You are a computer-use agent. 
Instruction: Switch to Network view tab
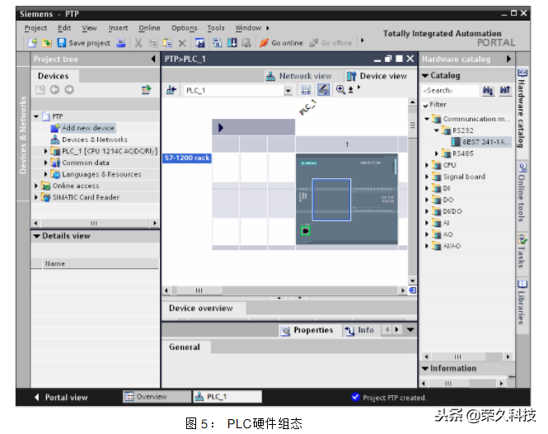(x=299, y=76)
